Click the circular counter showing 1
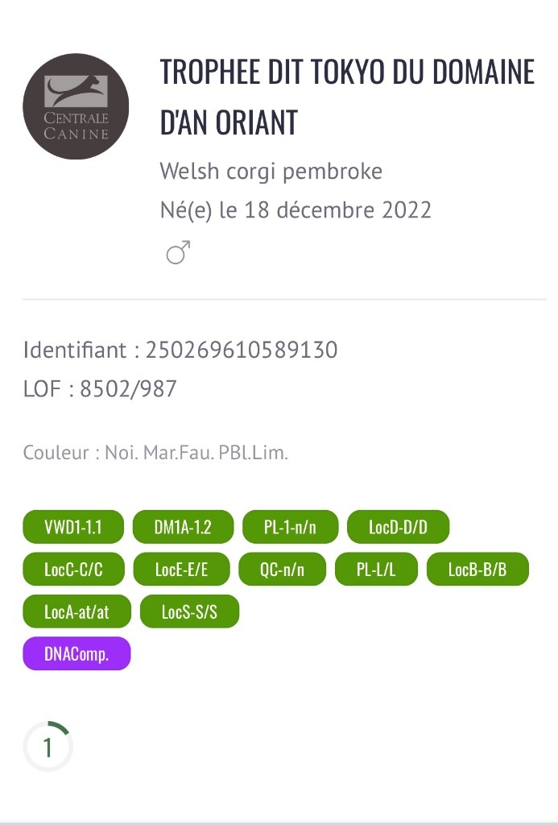Screen dimensions: 558x825 48,747
